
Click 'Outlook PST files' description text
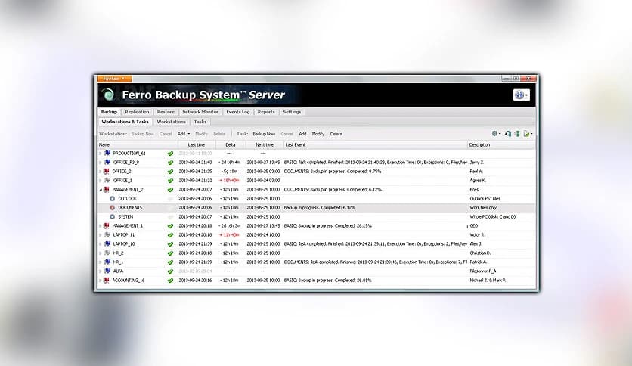click(485, 199)
